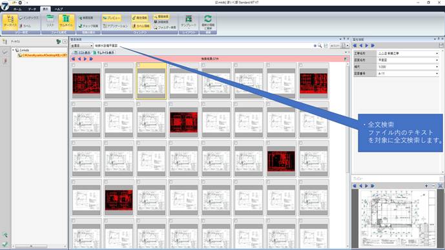Screen dimensions: 445x250
Task: Click フォルダー検索 button in the ribbon
Action: pos(165,28)
